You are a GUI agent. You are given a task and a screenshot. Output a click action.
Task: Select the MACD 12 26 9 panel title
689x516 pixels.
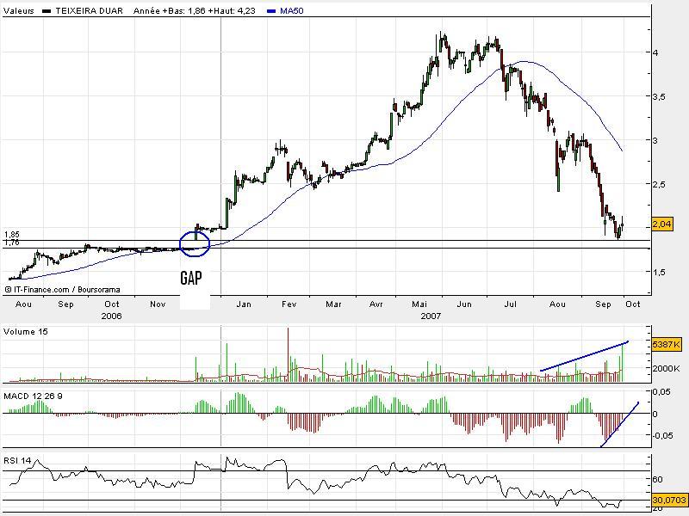[33, 396]
